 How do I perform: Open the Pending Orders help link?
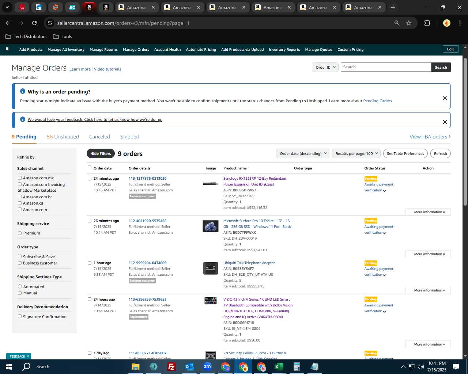tap(377, 101)
